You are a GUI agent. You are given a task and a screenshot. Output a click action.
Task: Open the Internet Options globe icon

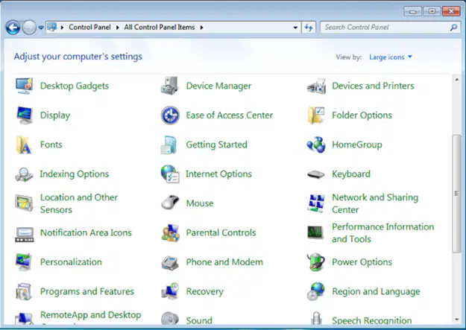170,174
